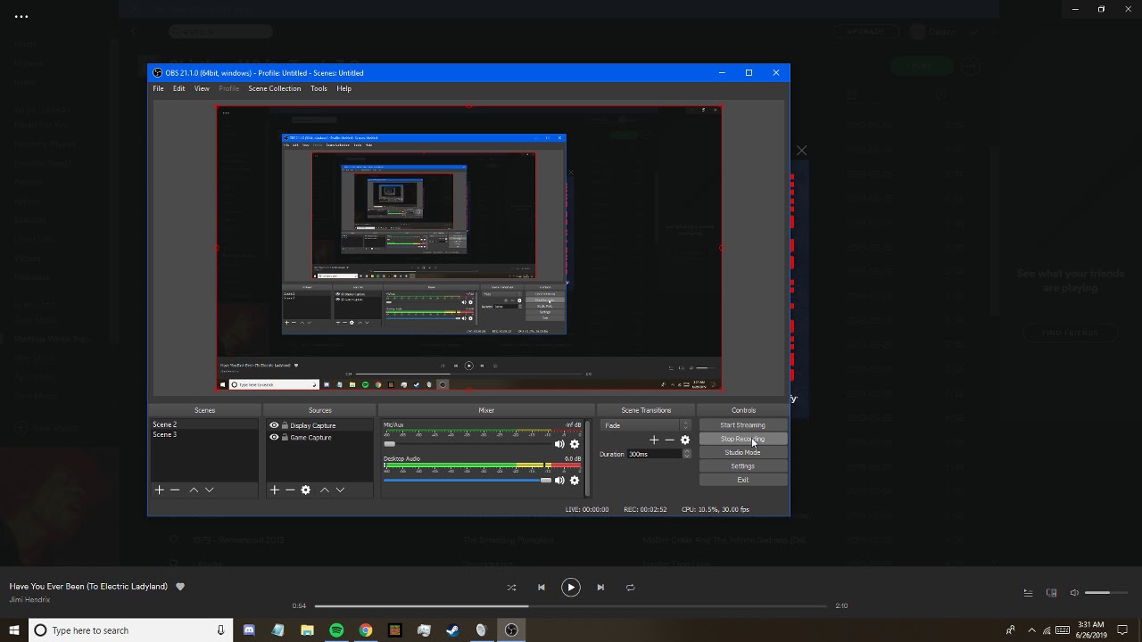Click the Duration 300ms field
The width and height of the screenshot is (1142, 642).
click(x=655, y=454)
